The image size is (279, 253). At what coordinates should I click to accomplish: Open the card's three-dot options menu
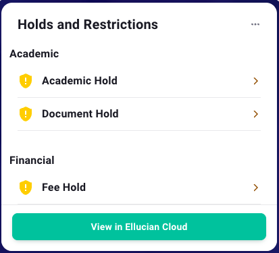(255, 24)
